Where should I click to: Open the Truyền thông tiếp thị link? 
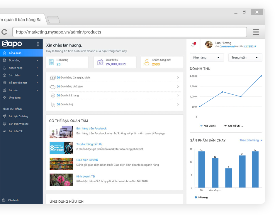pos(89,144)
